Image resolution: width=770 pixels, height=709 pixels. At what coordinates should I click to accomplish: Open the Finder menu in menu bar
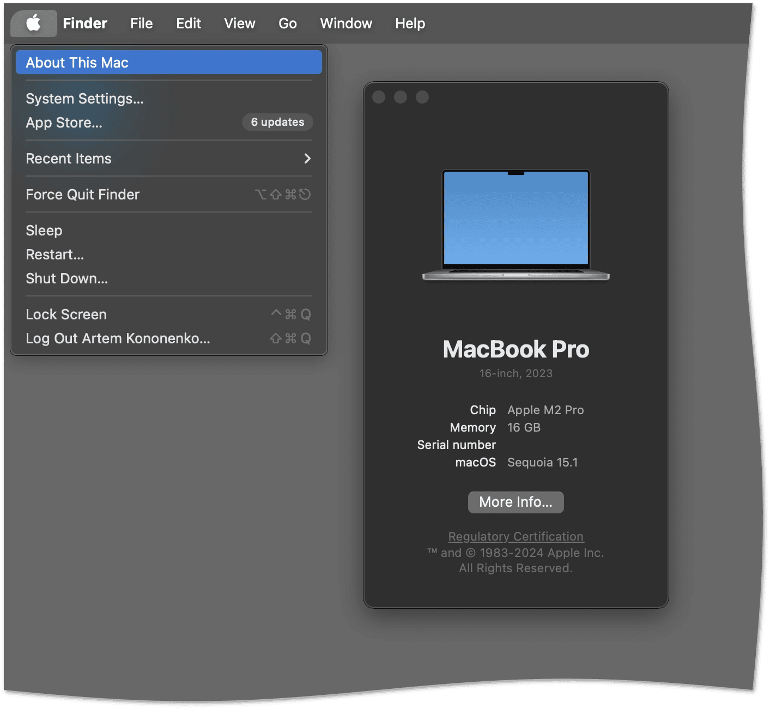click(x=85, y=23)
